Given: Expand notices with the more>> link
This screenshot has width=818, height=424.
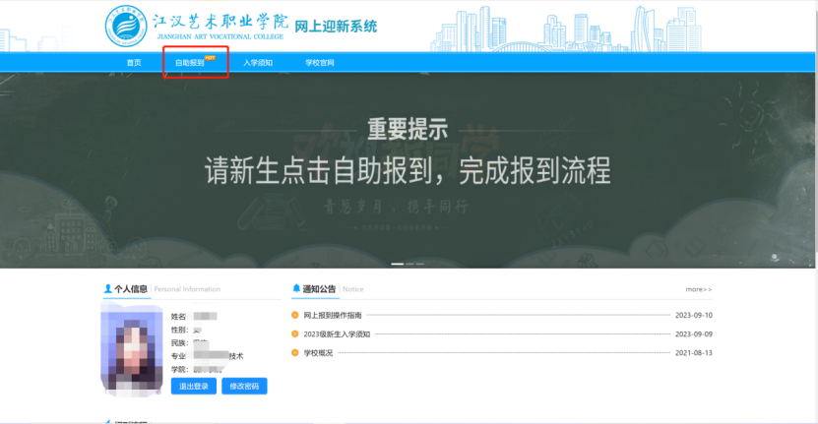Looking at the screenshot, I should (x=698, y=290).
